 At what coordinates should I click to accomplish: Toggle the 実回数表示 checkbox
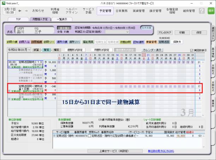[192, 50]
